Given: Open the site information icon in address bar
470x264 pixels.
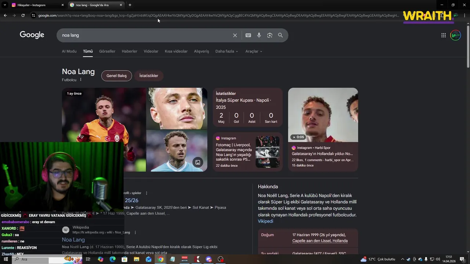Looking at the screenshot, I should click(x=33, y=15).
